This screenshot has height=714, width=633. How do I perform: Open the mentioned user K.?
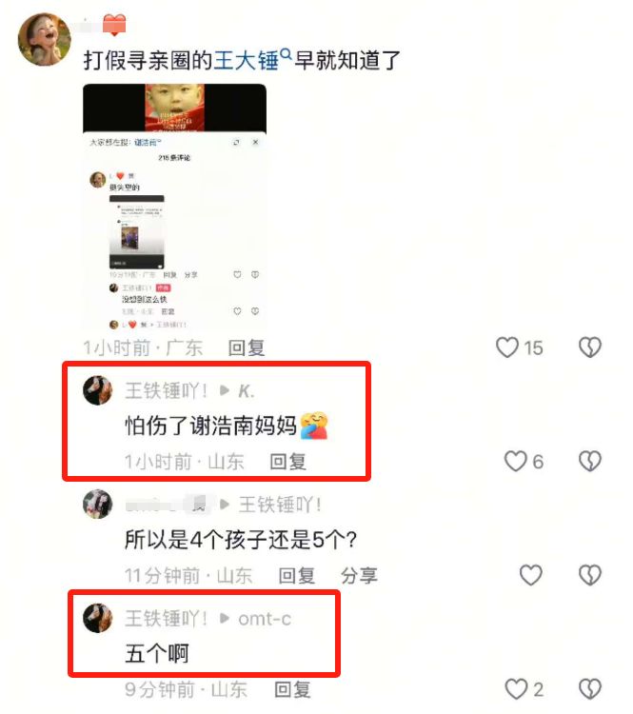[247, 391]
